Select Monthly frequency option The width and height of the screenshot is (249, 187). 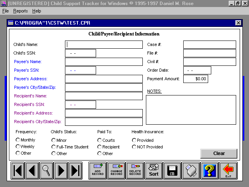point(18,140)
